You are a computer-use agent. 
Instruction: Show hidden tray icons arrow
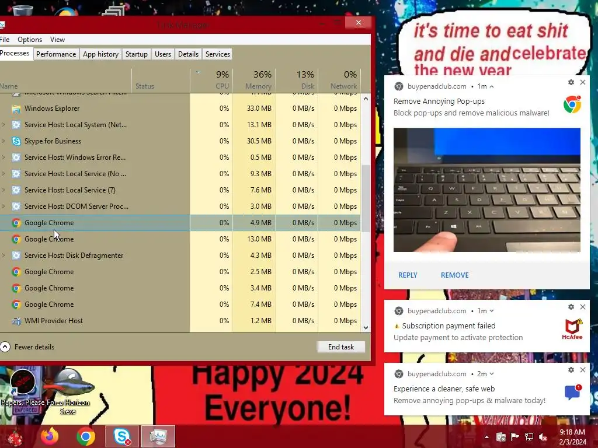click(x=486, y=437)
